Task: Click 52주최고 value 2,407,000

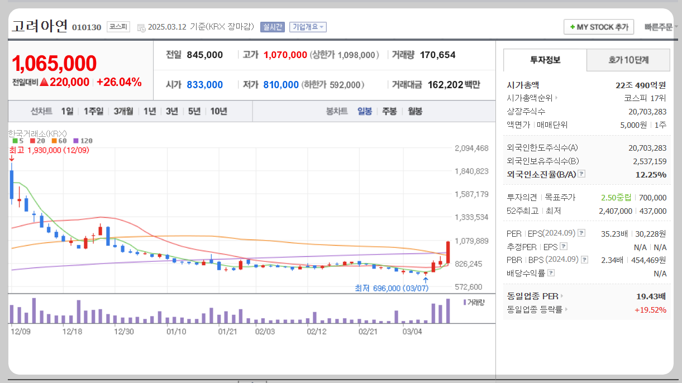Action: tap(616, 210)
